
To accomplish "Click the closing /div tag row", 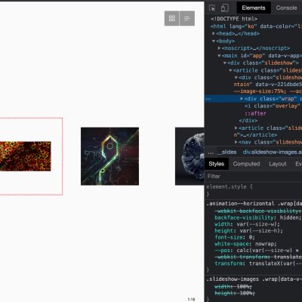I will click(248, 121).
